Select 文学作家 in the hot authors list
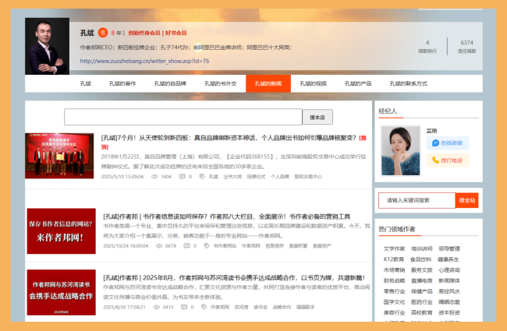The width and height of the screenshot is (507, 331). pyautogui.click(x=394, y=249)
